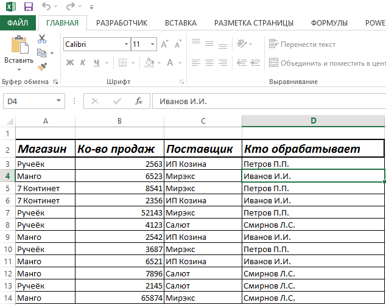Align text right
The height and width of the screenshot is (305, 386).
coord(223,63)
